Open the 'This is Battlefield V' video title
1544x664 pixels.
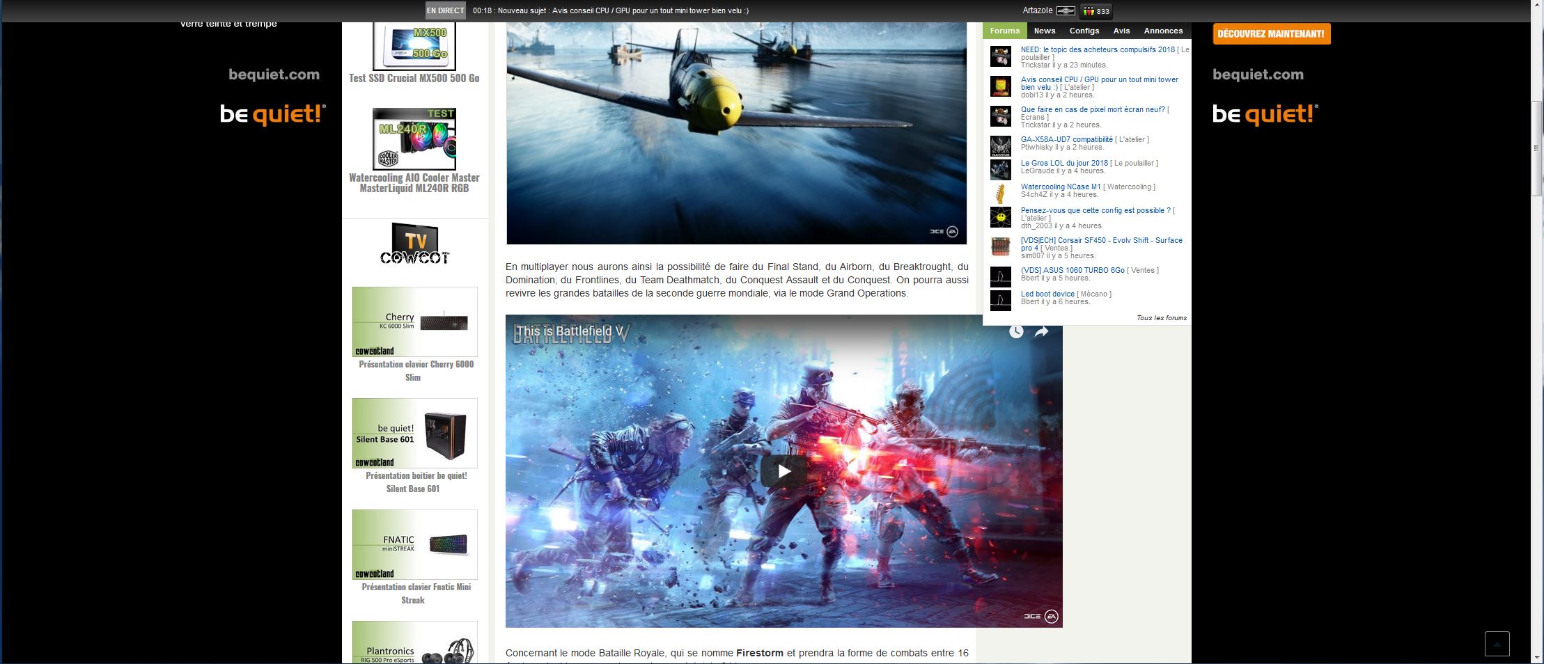pyautogui.click(x=569, y=331)
